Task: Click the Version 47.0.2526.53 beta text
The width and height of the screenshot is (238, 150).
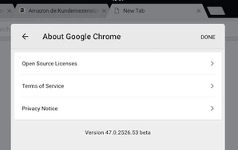Action: [x=118, y=133]
